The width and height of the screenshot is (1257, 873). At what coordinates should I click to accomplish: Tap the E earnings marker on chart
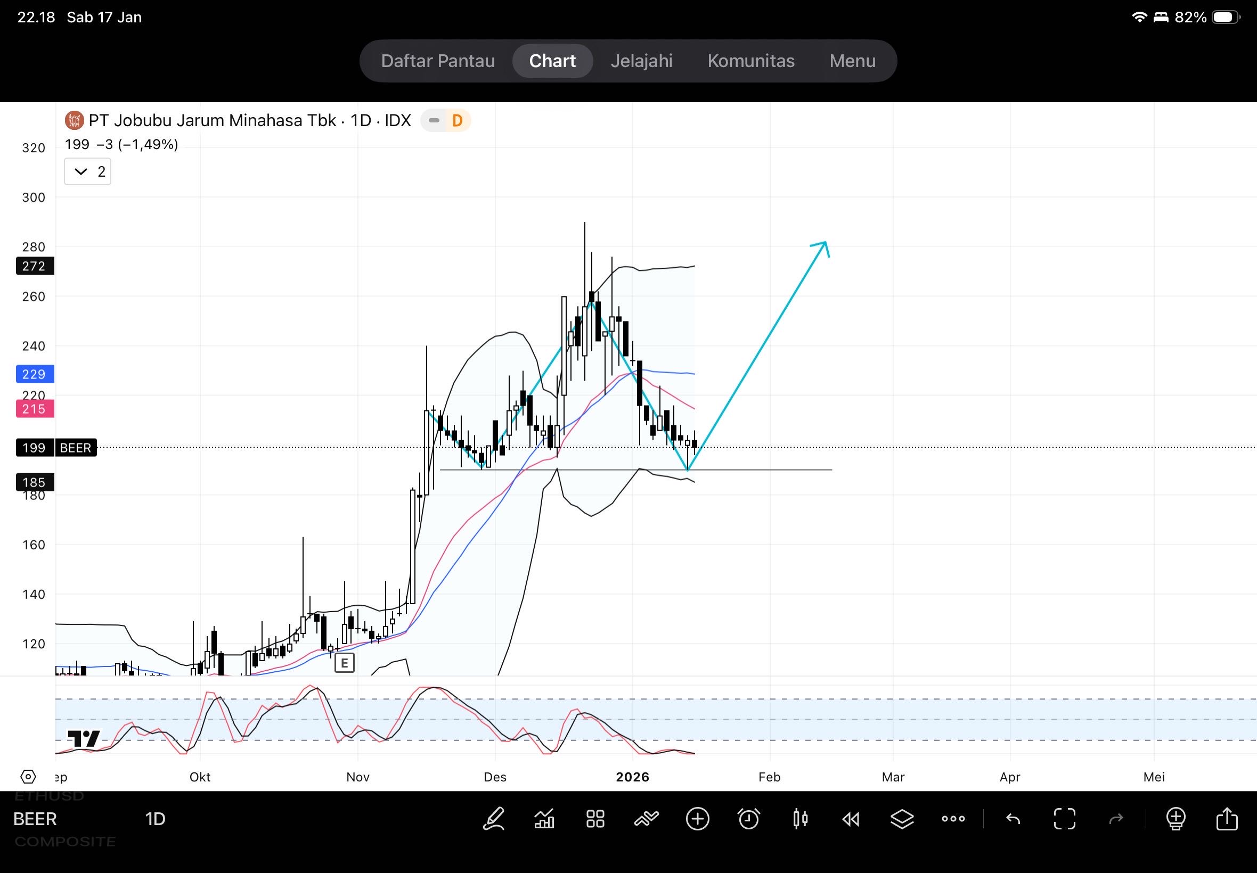[x=344, y=663]
